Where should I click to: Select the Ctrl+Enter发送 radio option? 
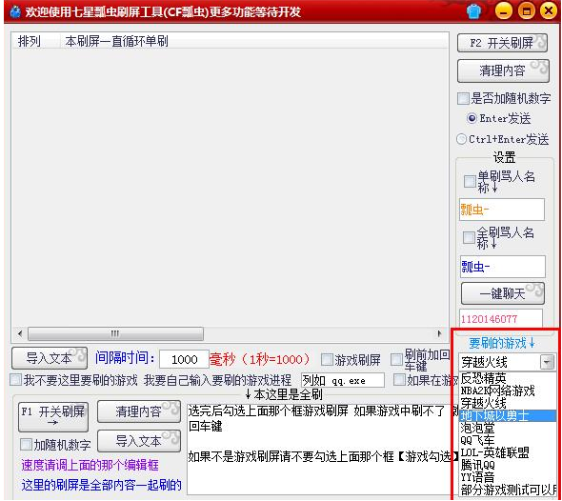461,139
